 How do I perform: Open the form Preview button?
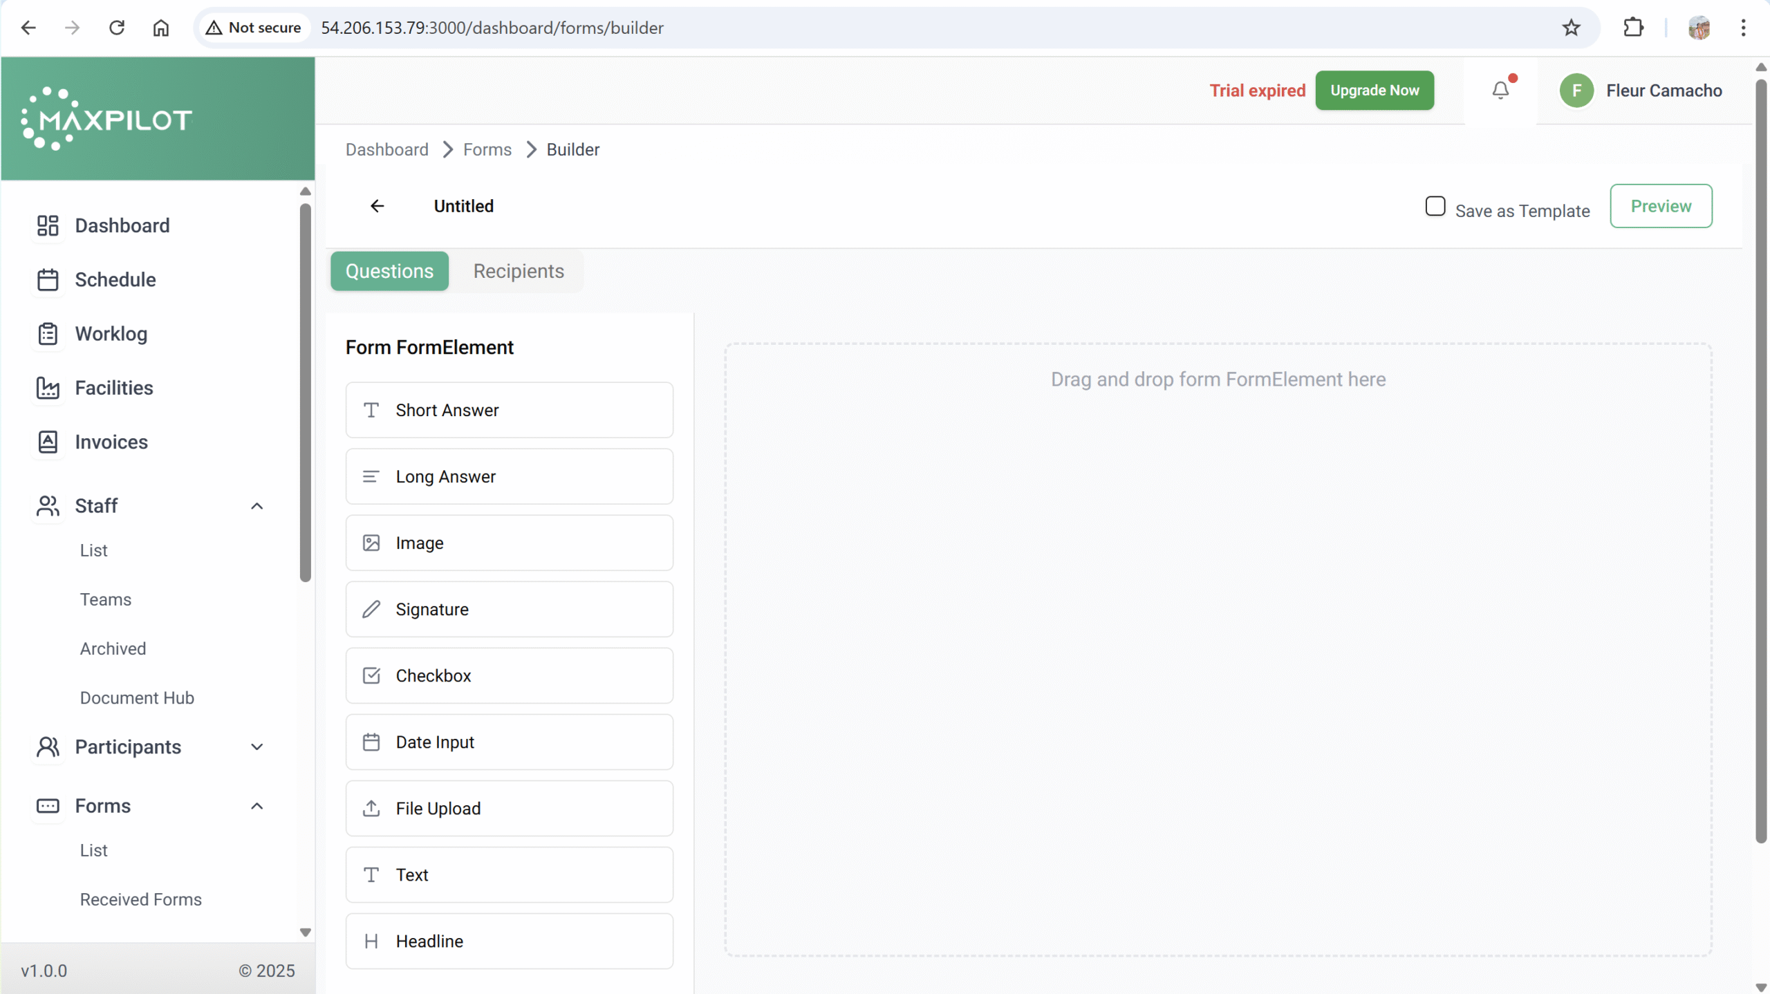(x=1660, y=206)
